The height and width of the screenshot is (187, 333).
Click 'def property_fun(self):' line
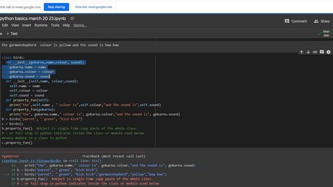tap(28, 100)
